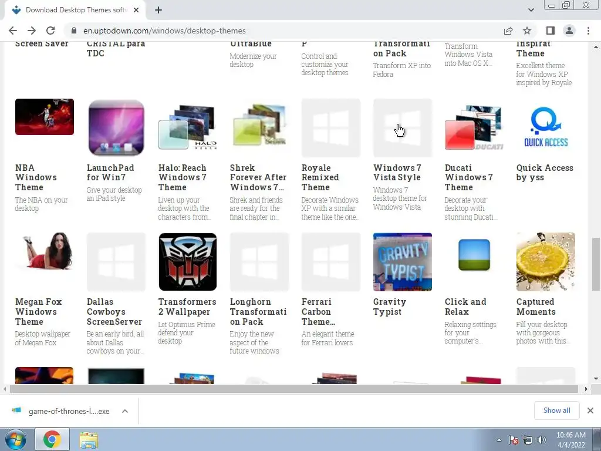Click the Click and Relax title

coord(465,307)
